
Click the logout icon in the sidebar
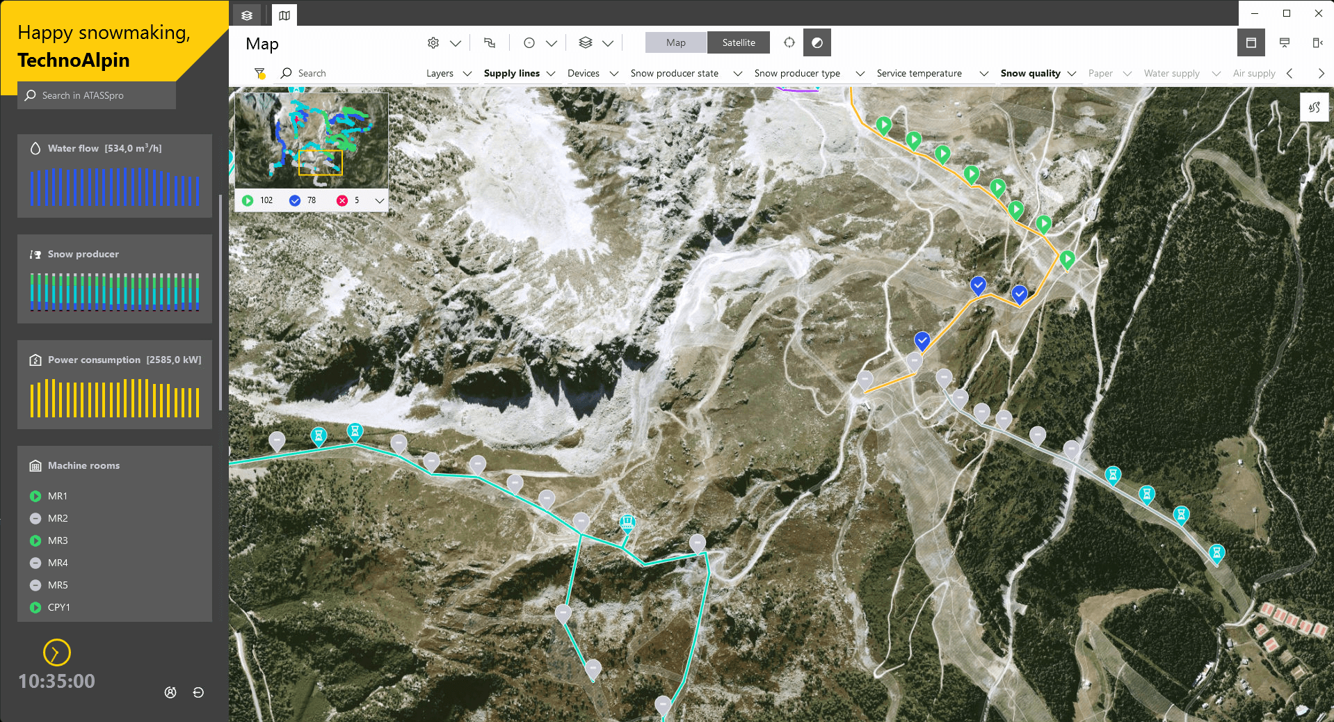click(x=198, y=692)
